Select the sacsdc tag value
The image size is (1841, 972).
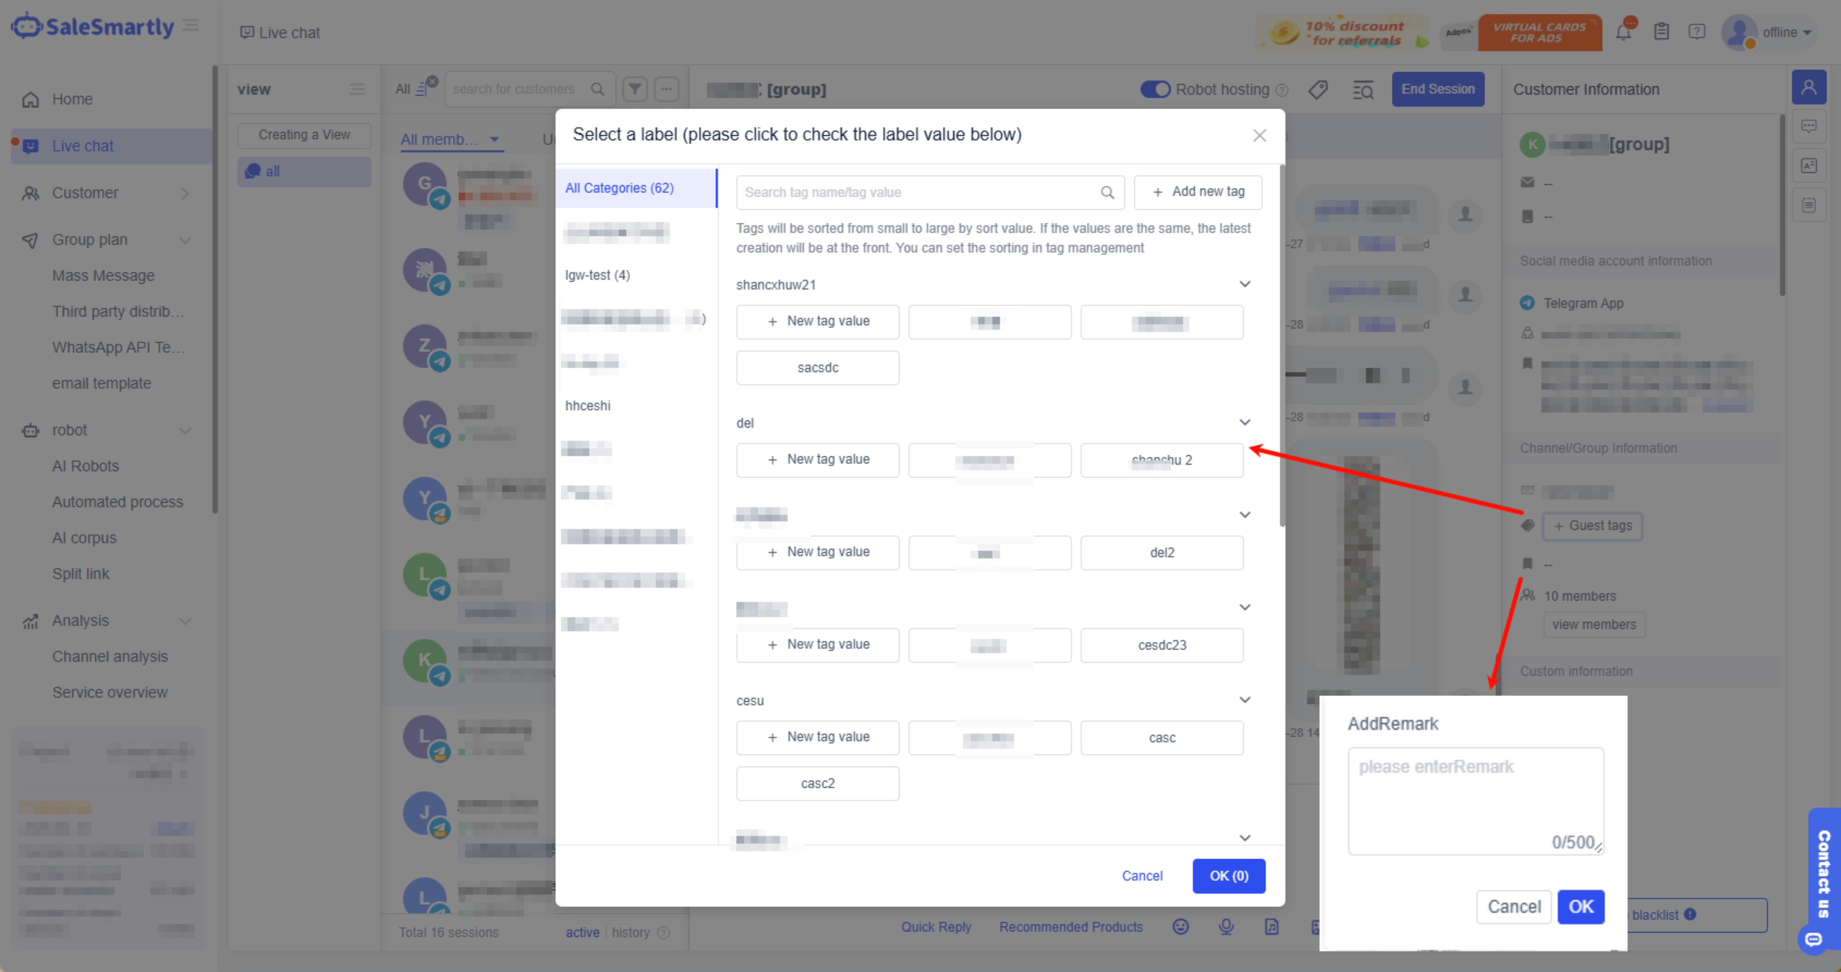tap(818, 368)
